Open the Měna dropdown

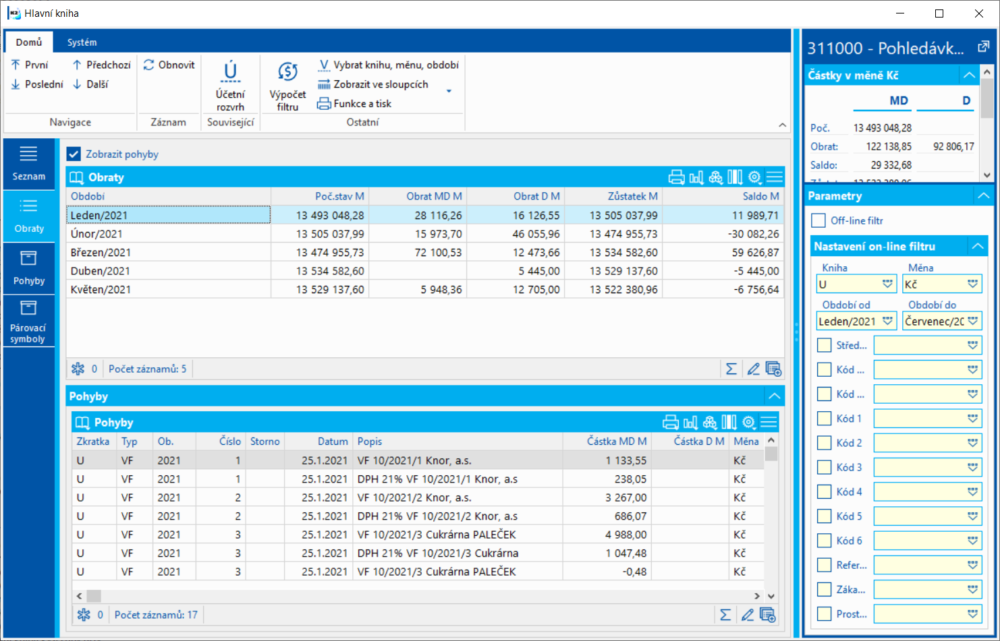click(x=972, y=284)
